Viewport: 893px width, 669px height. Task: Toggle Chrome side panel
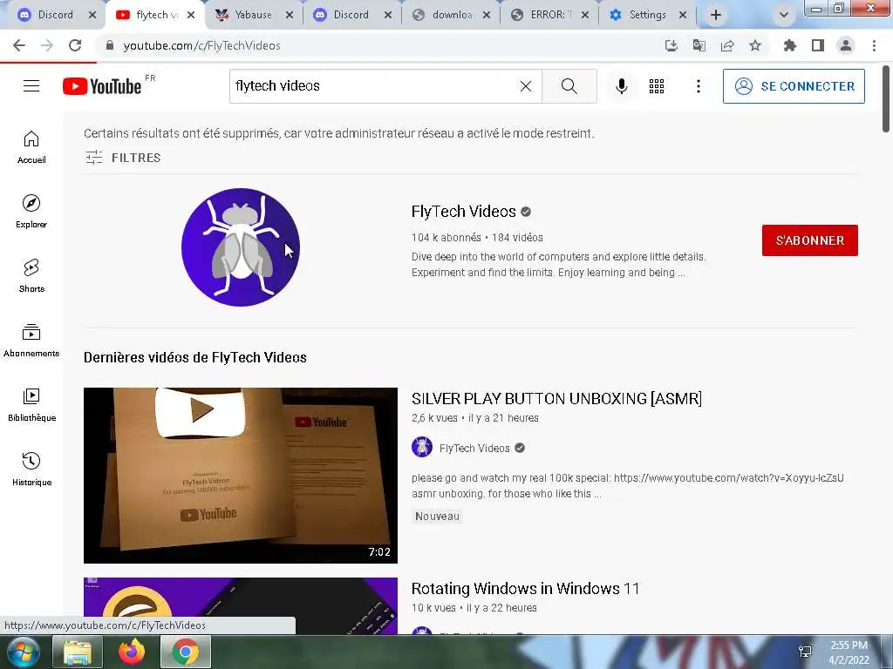(x=818, y=45)
